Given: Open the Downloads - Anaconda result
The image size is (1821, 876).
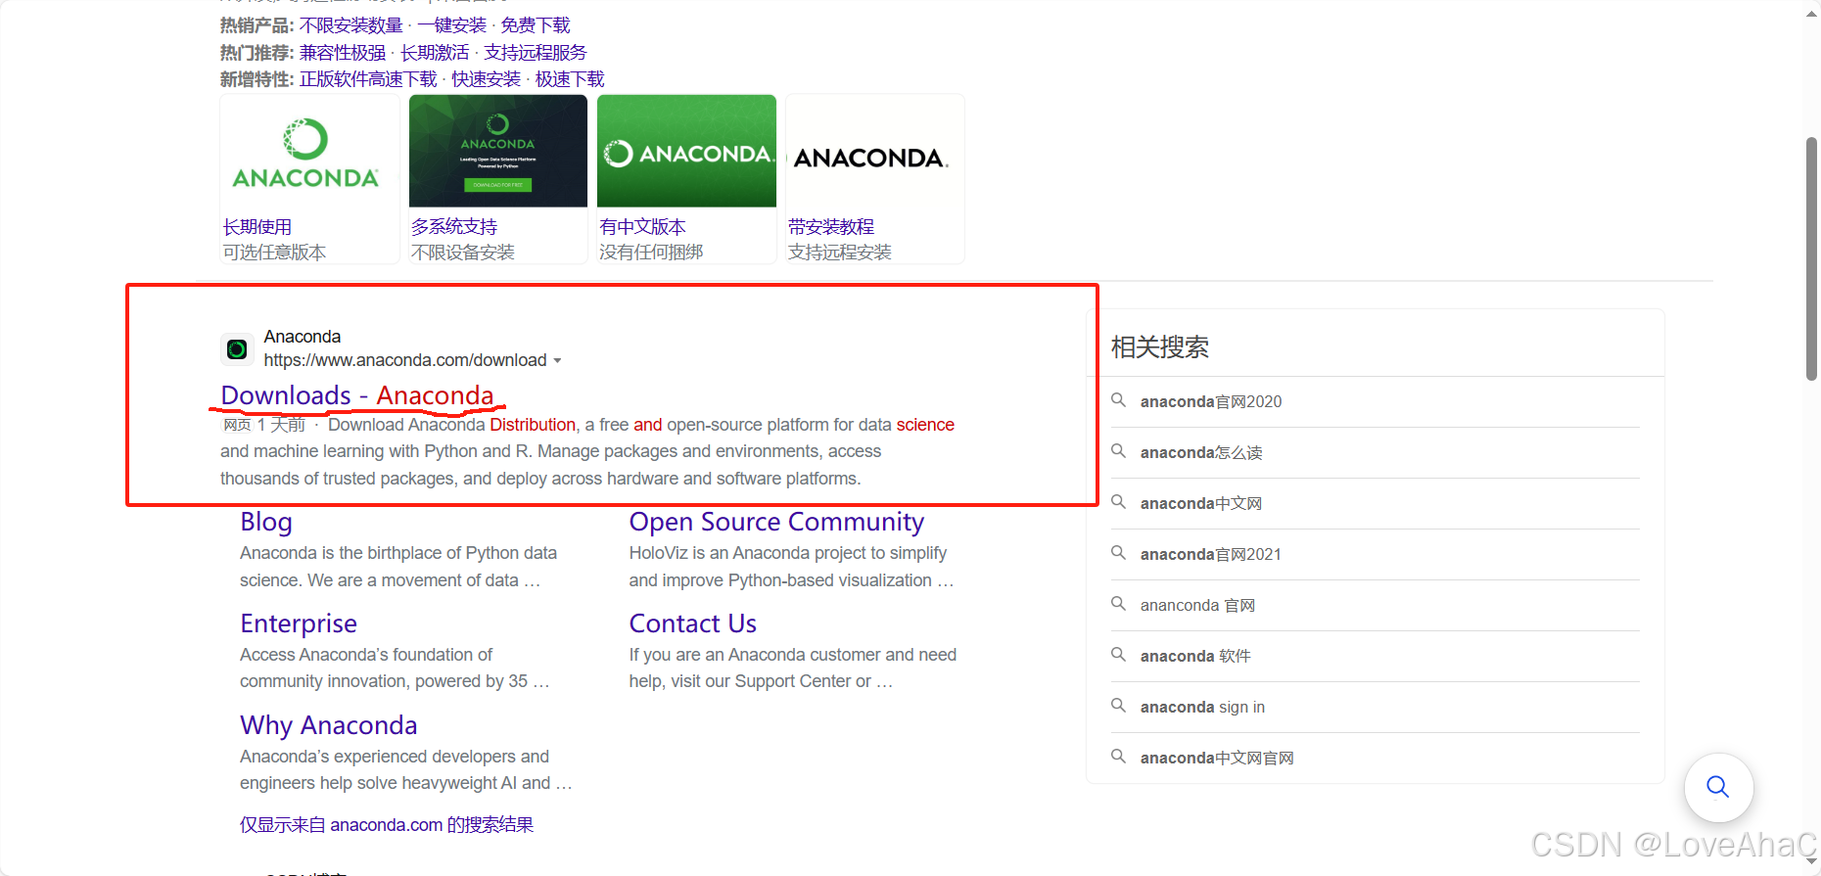Looking at the screenshot, I should pos(357,395).
